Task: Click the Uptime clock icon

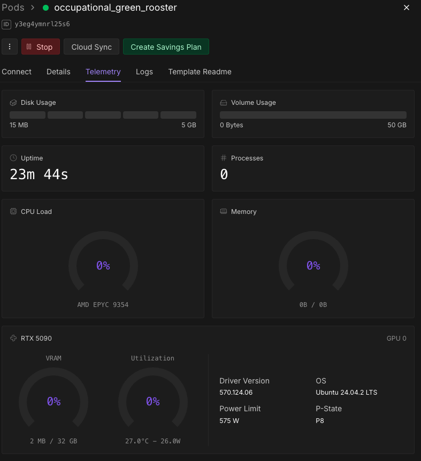Action: click(13, 158)
